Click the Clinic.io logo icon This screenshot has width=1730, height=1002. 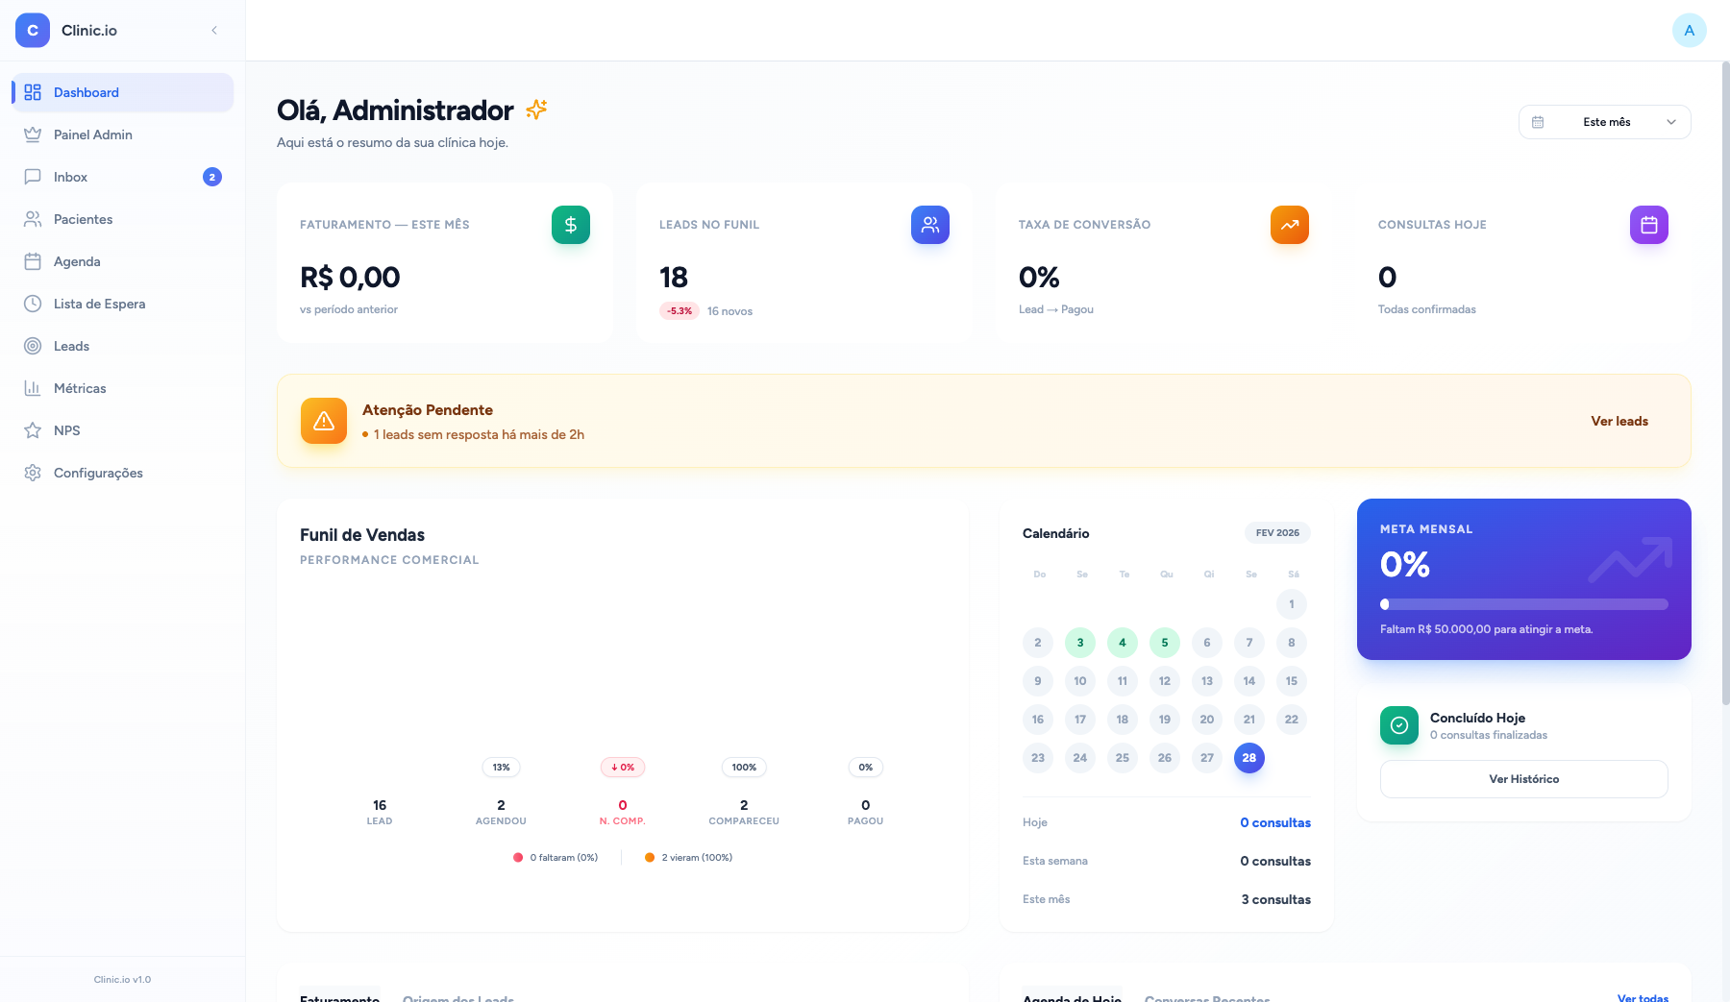(x=33, y=31)
